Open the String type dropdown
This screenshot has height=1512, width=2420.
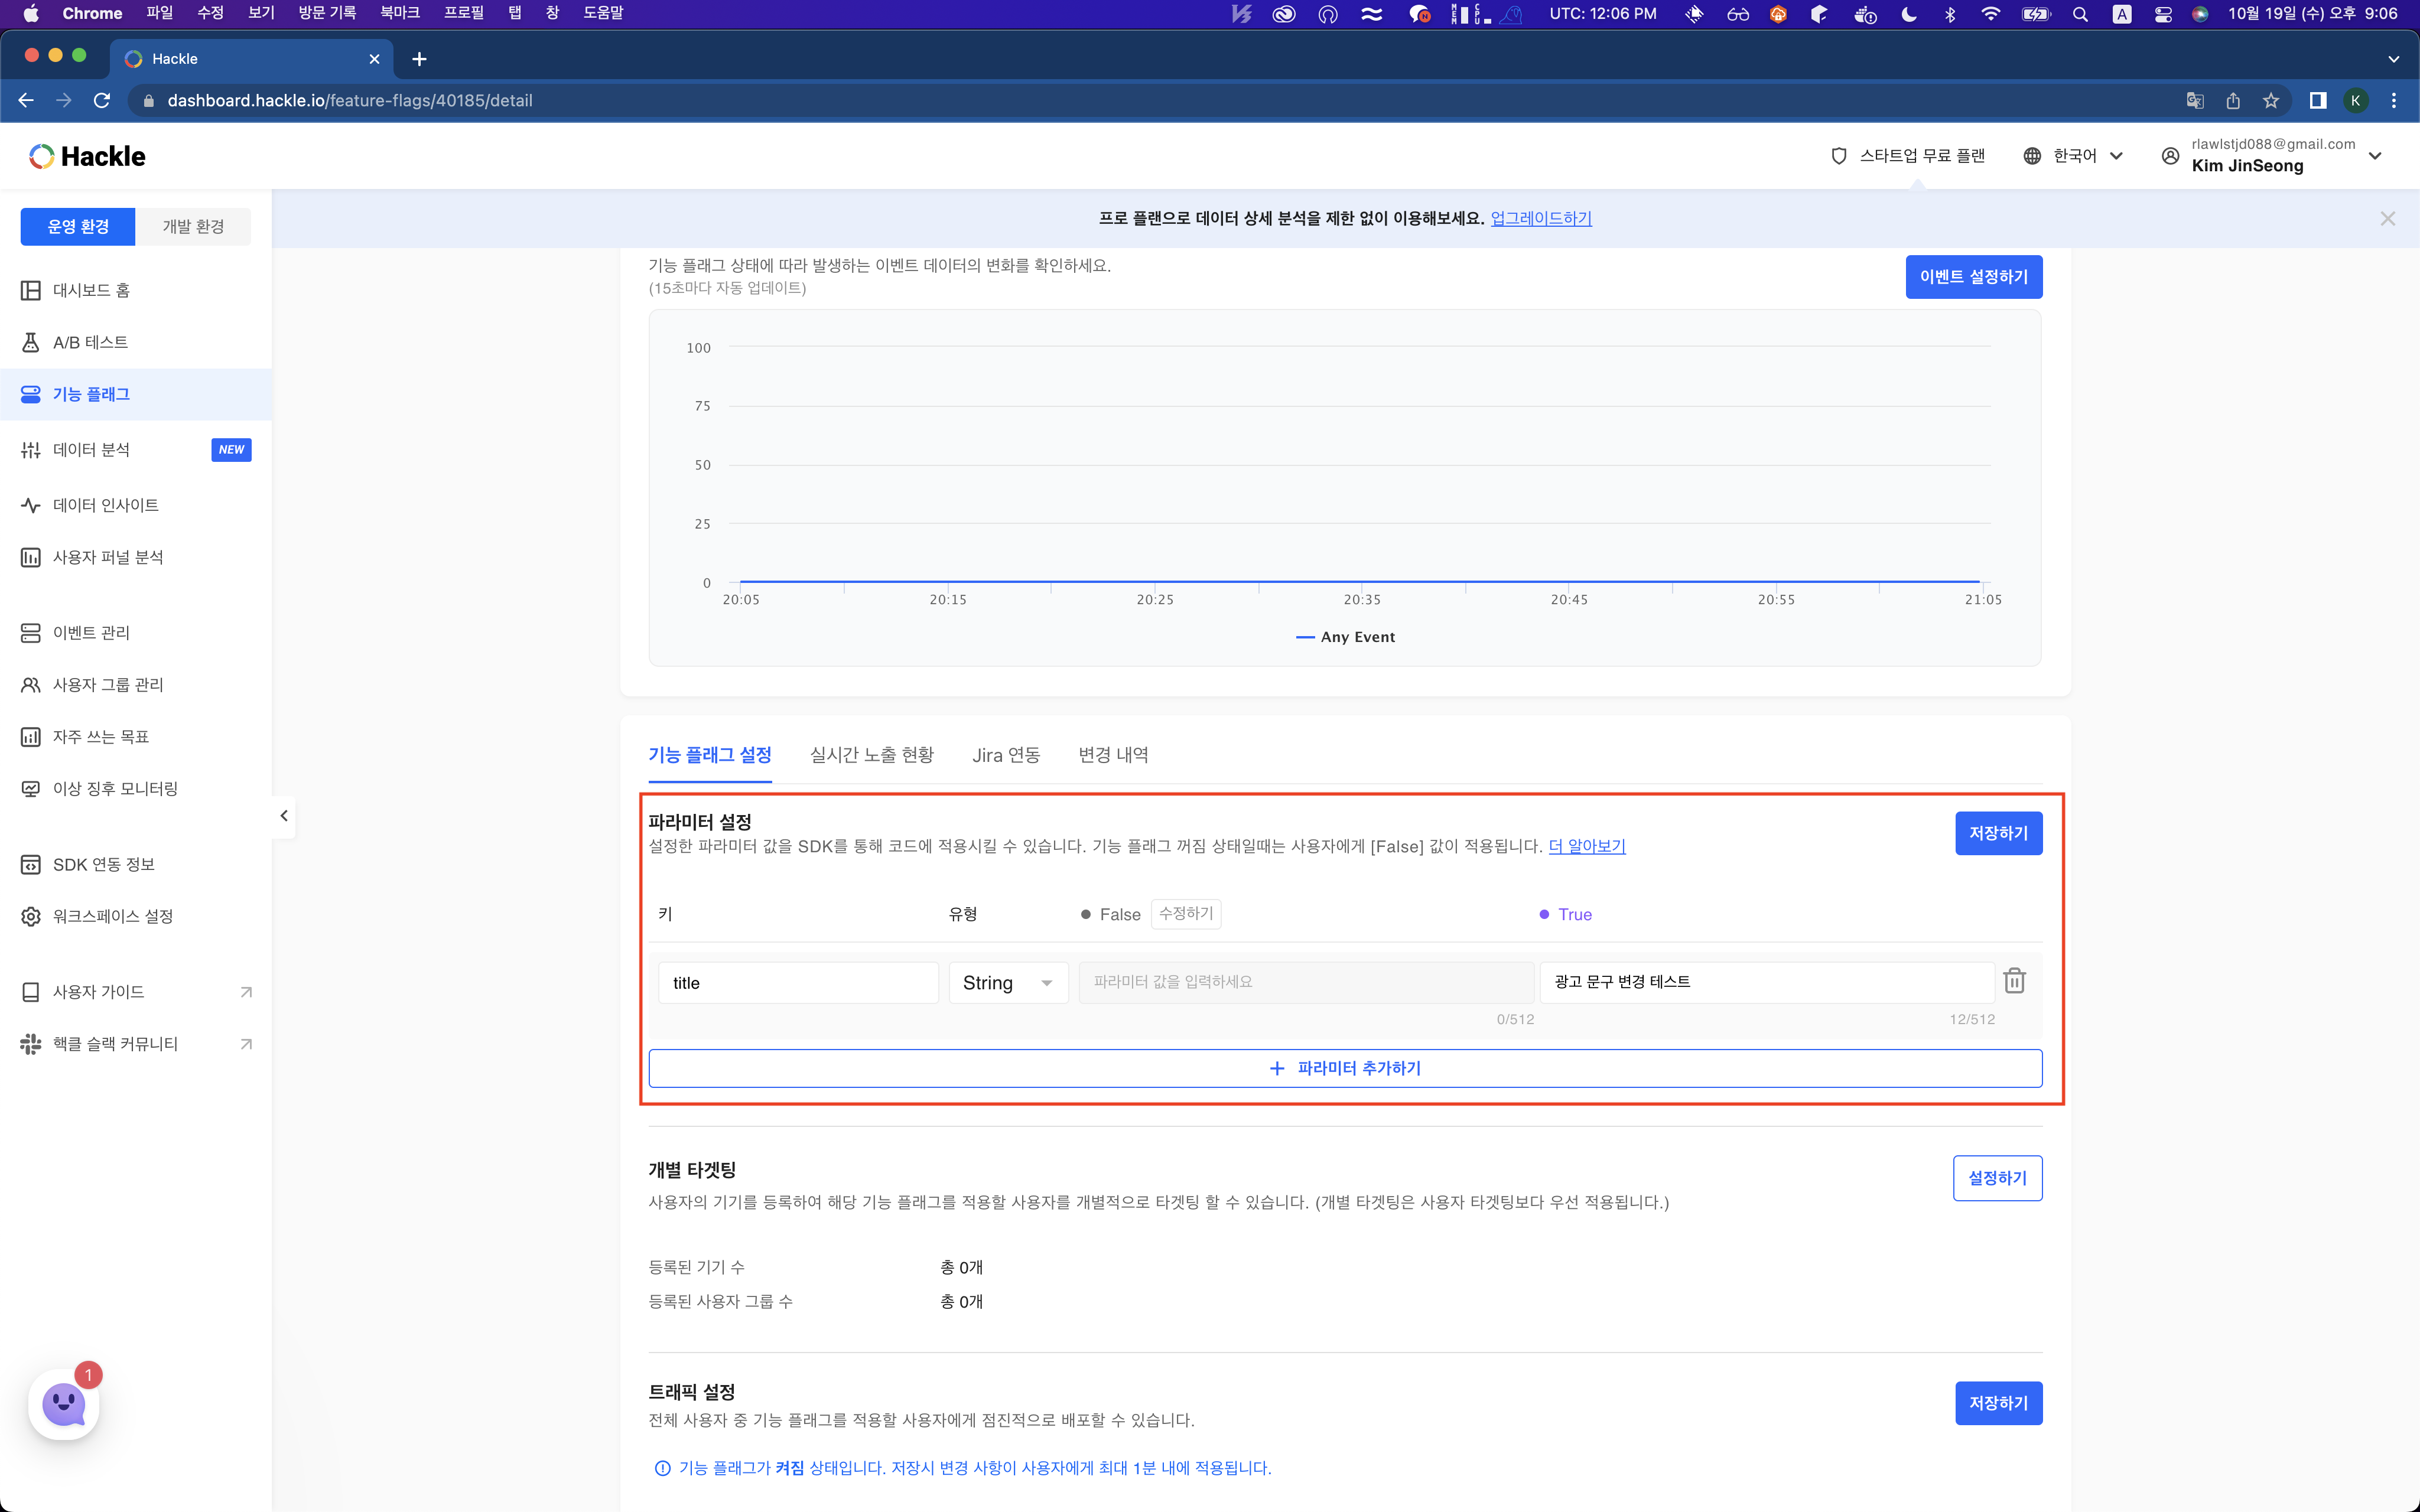pos(1007,983)
